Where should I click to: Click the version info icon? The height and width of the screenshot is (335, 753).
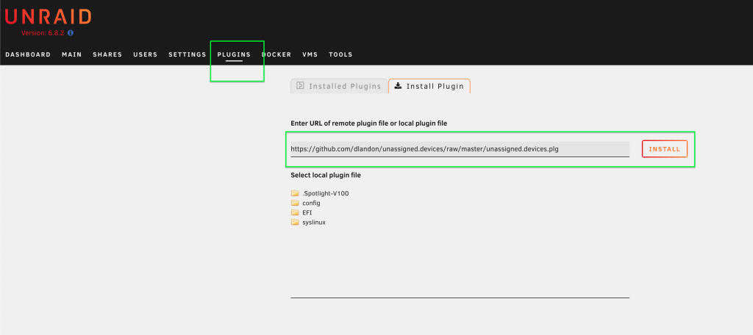click(71, 33)
